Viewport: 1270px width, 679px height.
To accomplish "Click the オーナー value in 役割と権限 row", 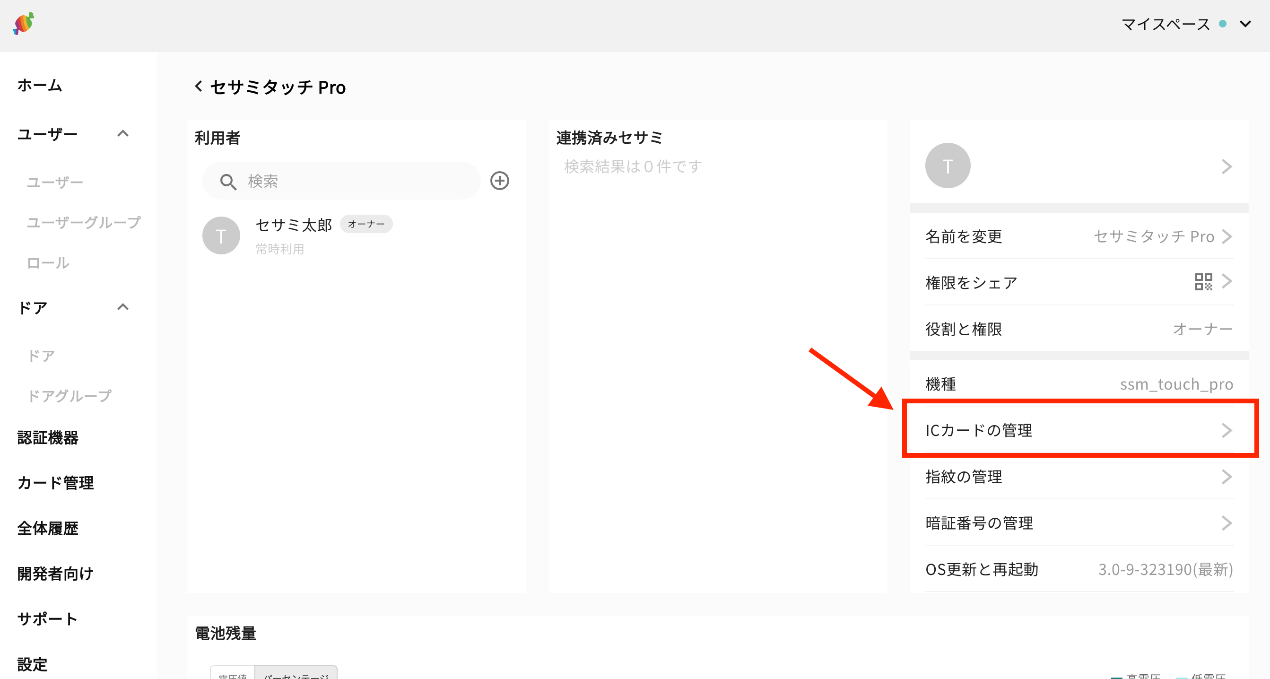I will click(x=1202, y=329).
